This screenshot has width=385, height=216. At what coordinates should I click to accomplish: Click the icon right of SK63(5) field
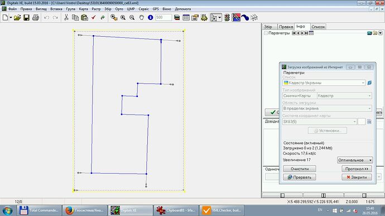click(369, 121)
